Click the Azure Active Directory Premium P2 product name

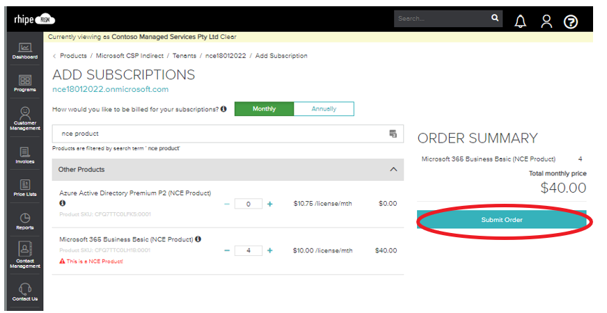(135, 193)
